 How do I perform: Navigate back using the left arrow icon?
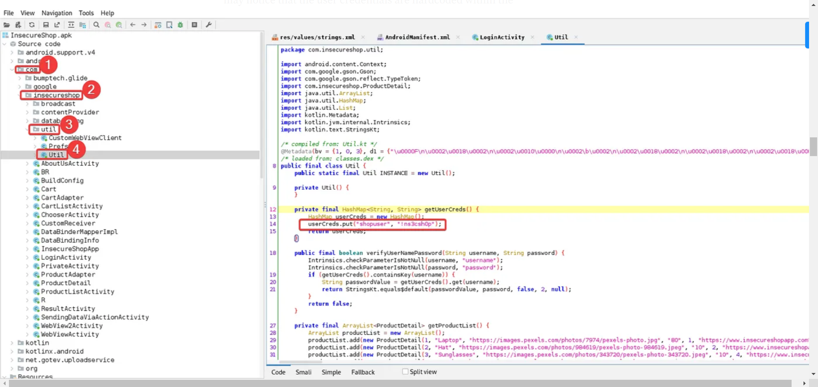pos(132,25)
